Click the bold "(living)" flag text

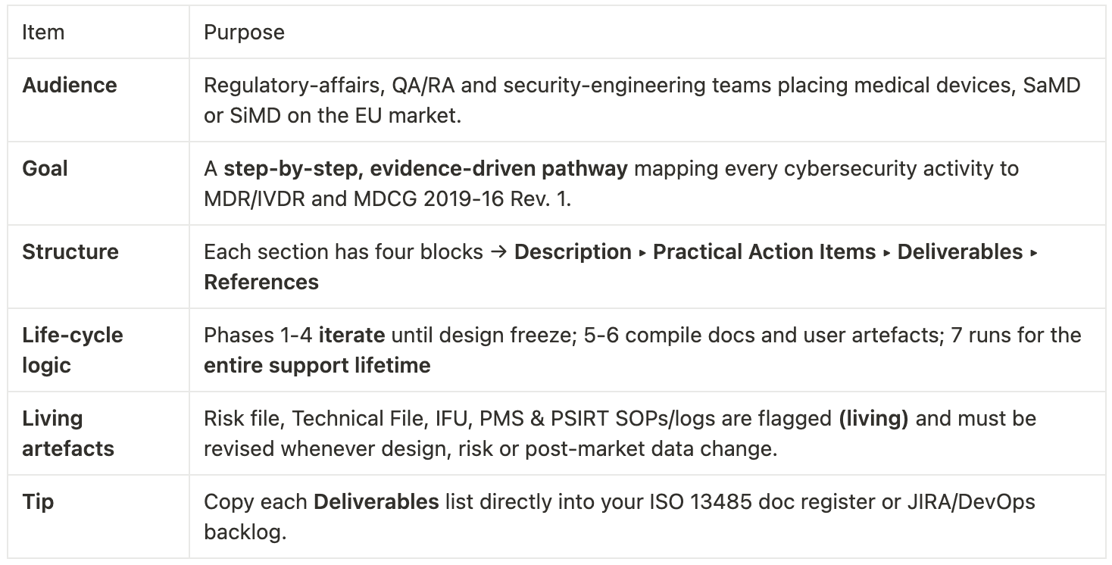tap(873, 418)
